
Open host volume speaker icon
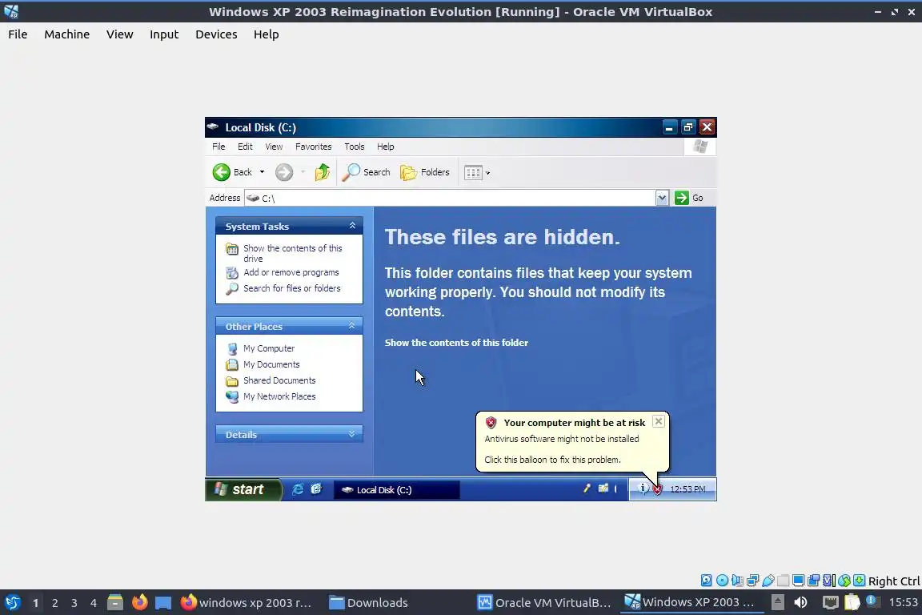(800, 602)
